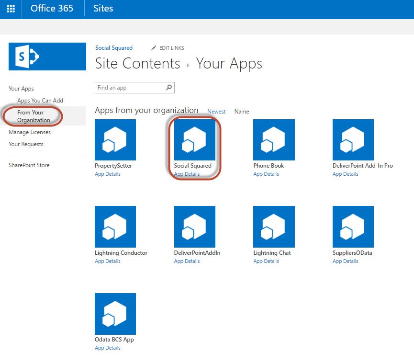
Task: Type in the Find an app field
Action: (129, 88)
